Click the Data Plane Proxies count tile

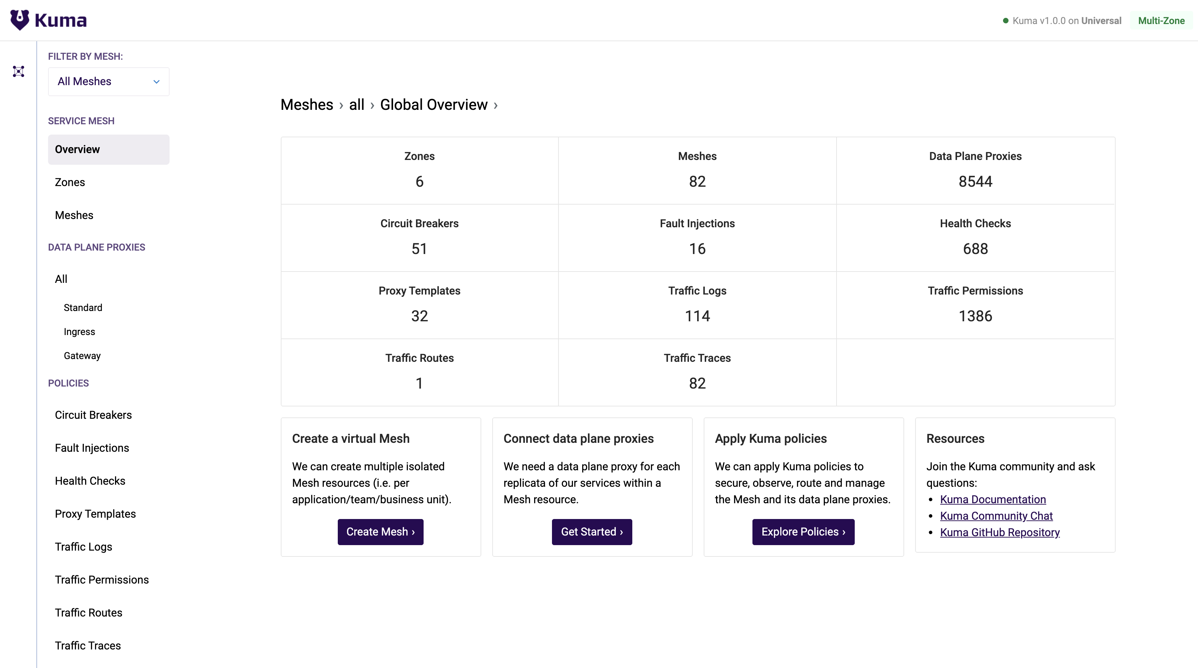pyautogui.click(x=975, y=170)
